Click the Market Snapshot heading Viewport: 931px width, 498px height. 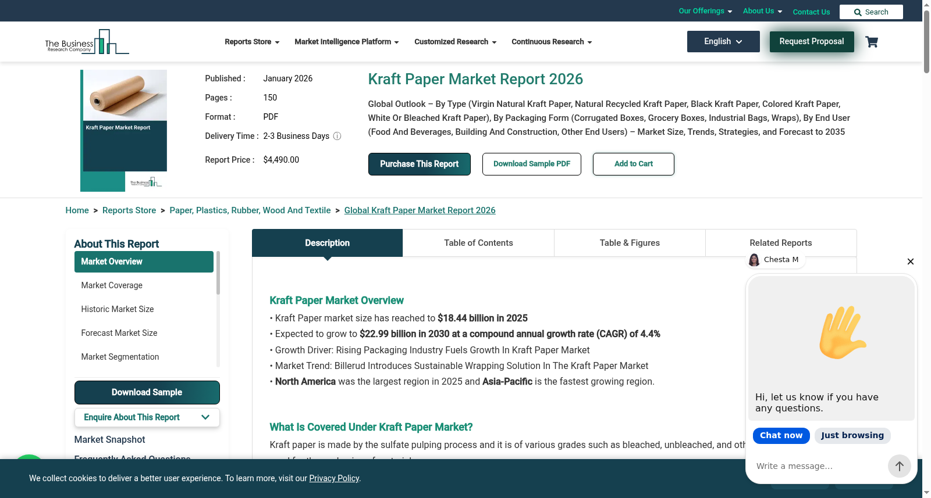109,440
